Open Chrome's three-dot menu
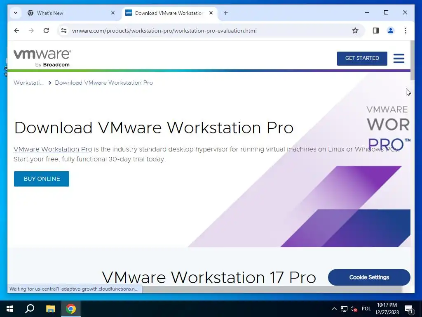The width and height of the screenshot is (422, 317). (x=406, y=31)
